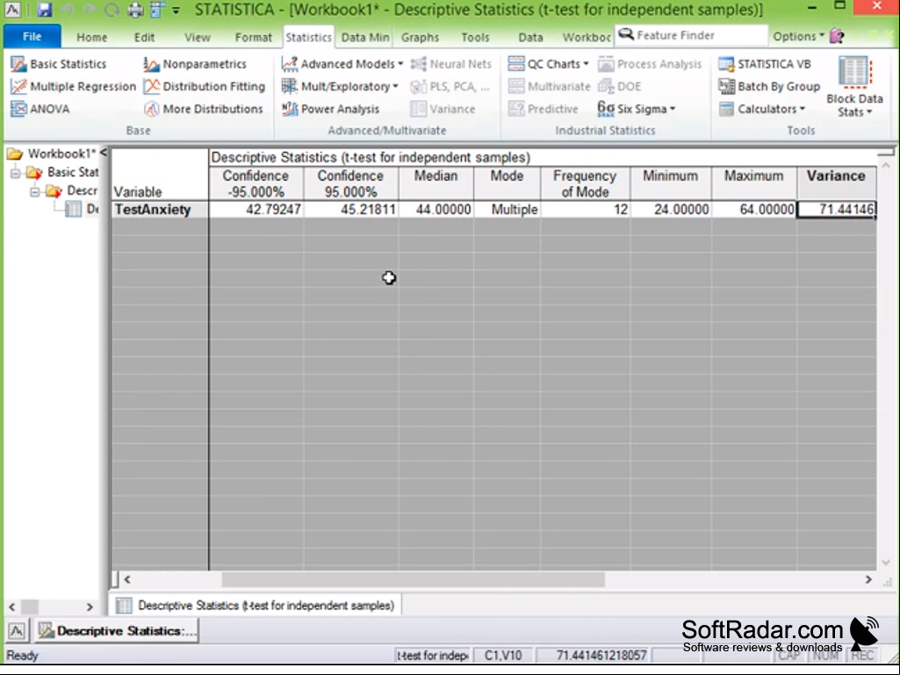
Task: Switch to the Tools tab
Action: click(x=475, y=38)
